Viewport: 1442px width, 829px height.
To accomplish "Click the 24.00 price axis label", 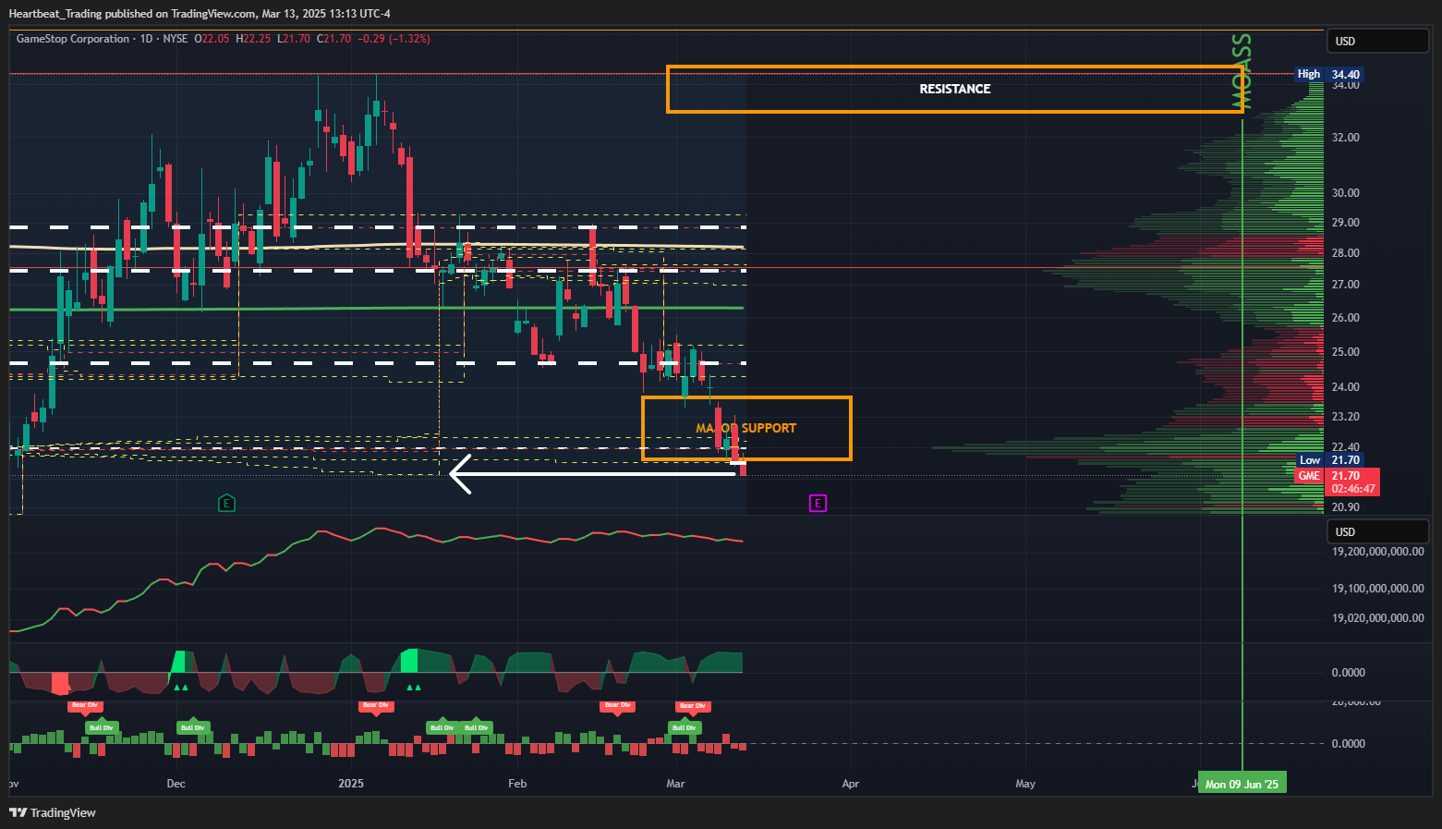I will pyautogui.click(x=1345, y=387).
